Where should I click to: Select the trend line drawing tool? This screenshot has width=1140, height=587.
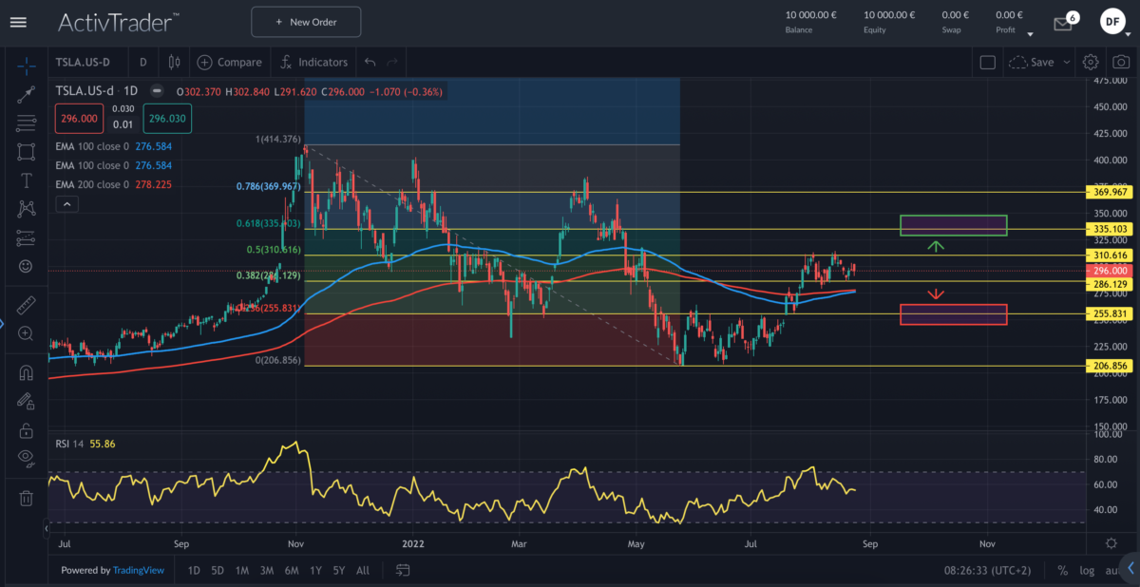click(x=27, y=93)
